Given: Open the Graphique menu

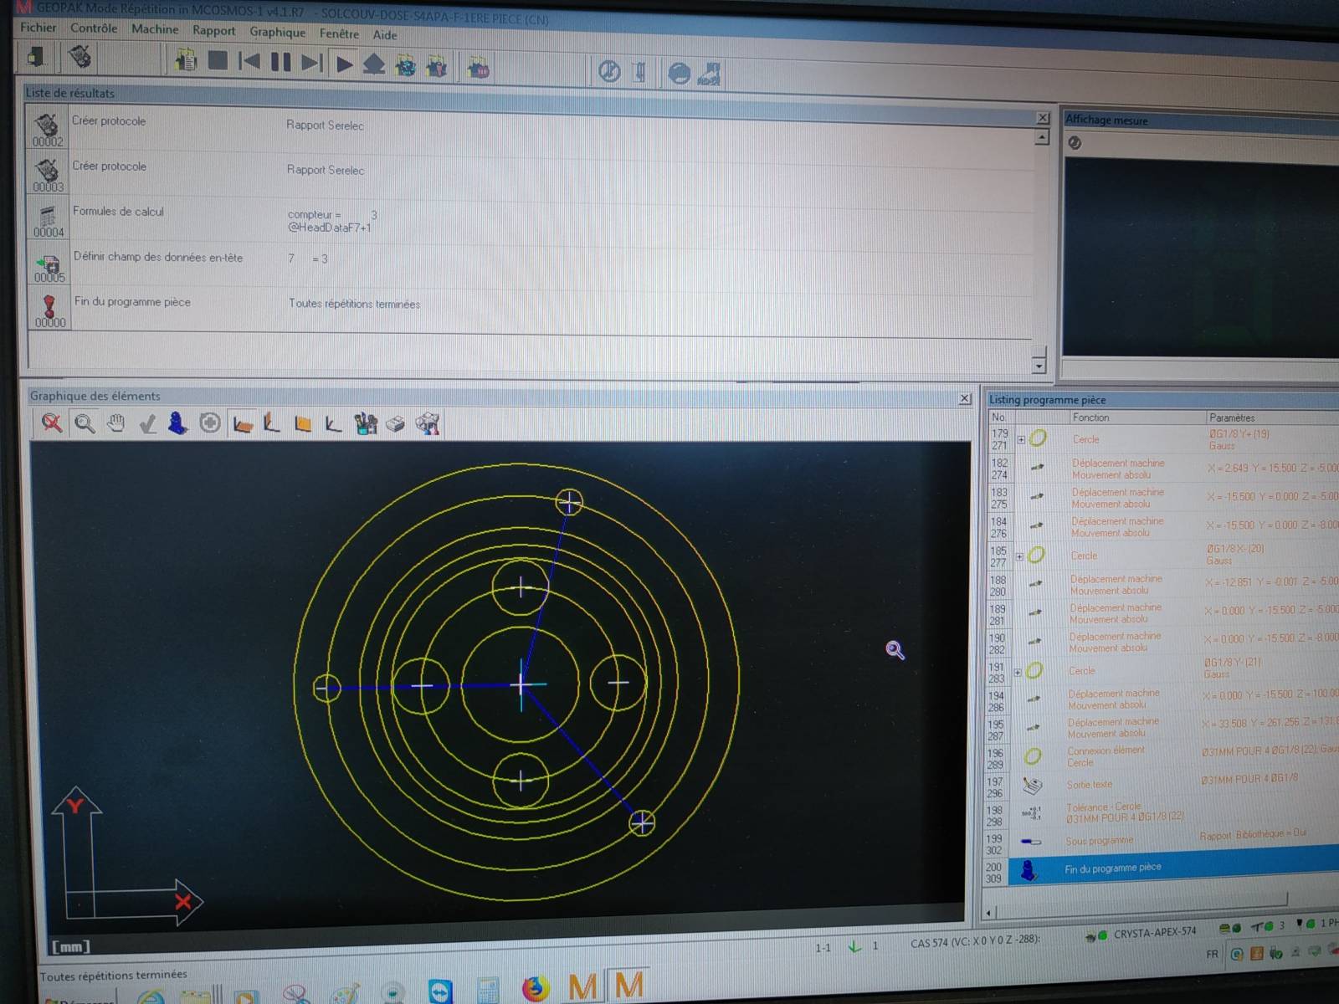Looking at the screenshot, I should pos(277,32).
